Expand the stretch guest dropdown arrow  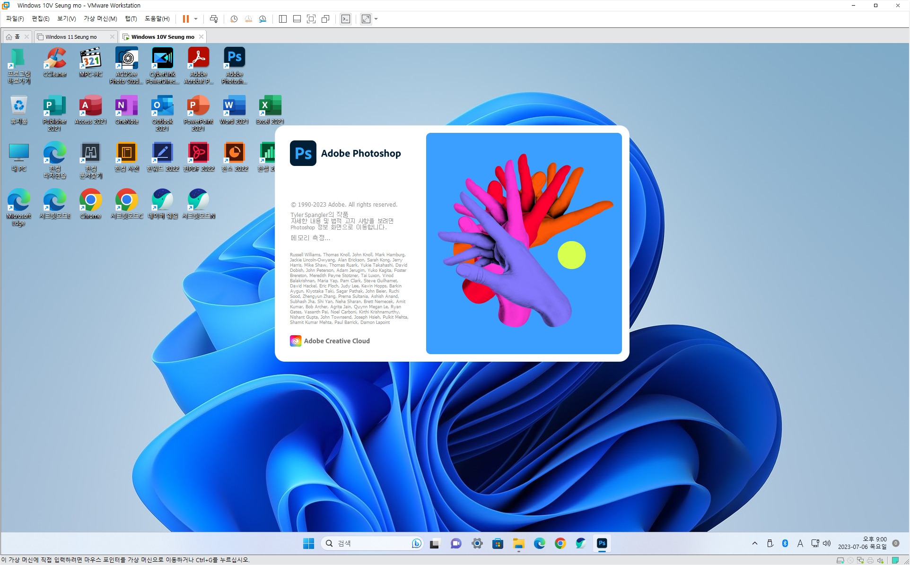(376, 19)
